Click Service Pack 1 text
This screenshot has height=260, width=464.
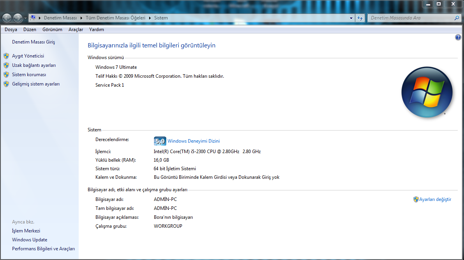[x=110, y=85]
